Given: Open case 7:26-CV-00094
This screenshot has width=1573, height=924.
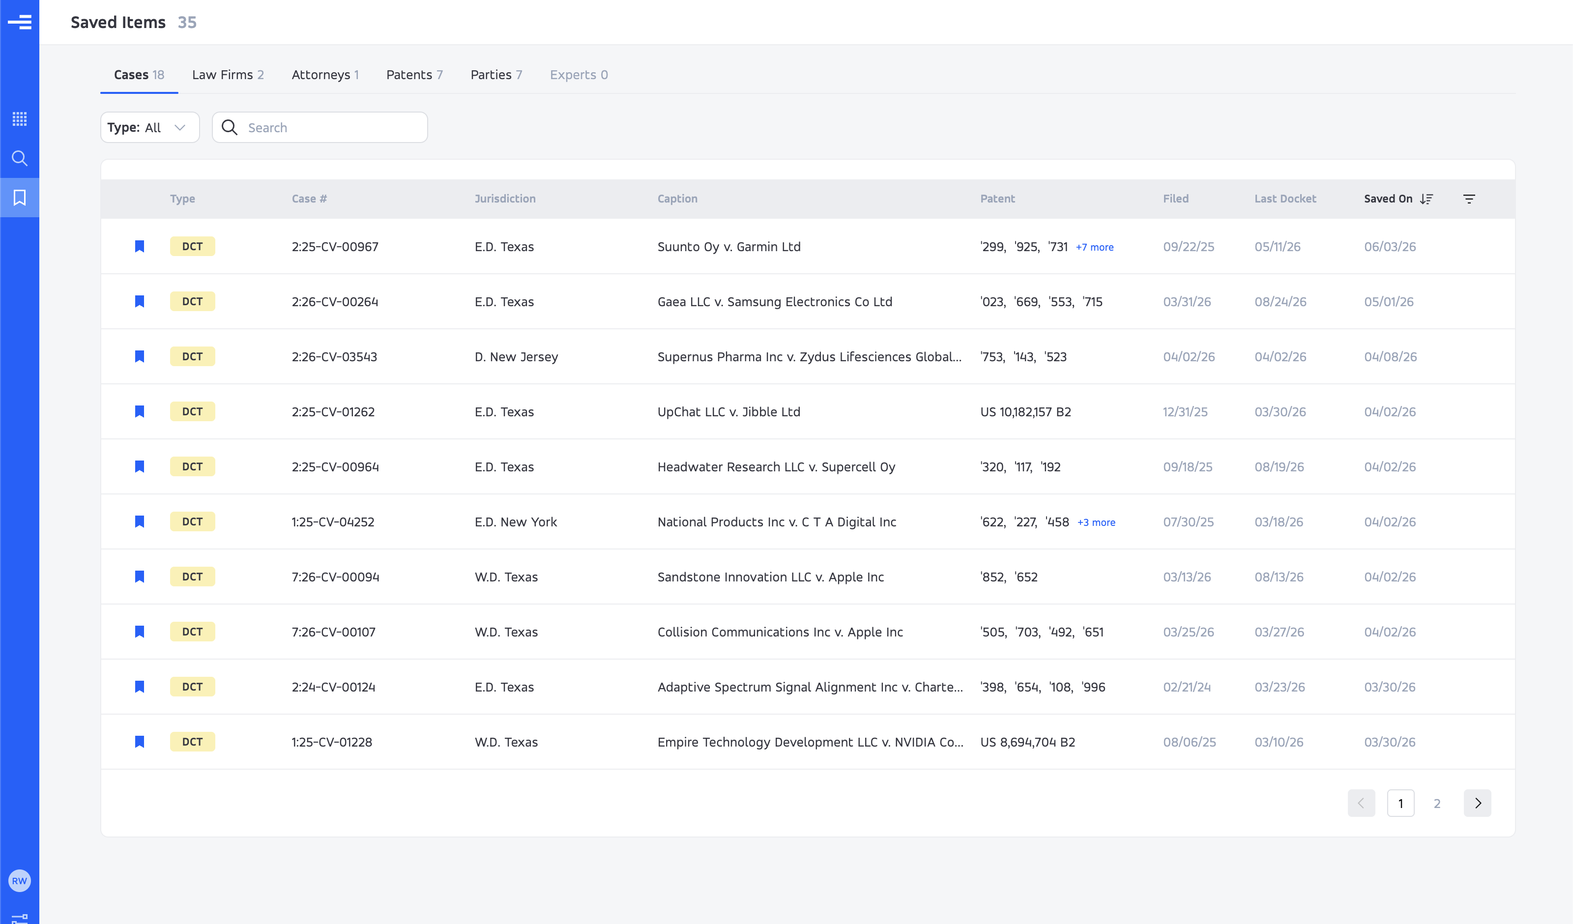Looking at the screenshot, I should pos(335,577).
